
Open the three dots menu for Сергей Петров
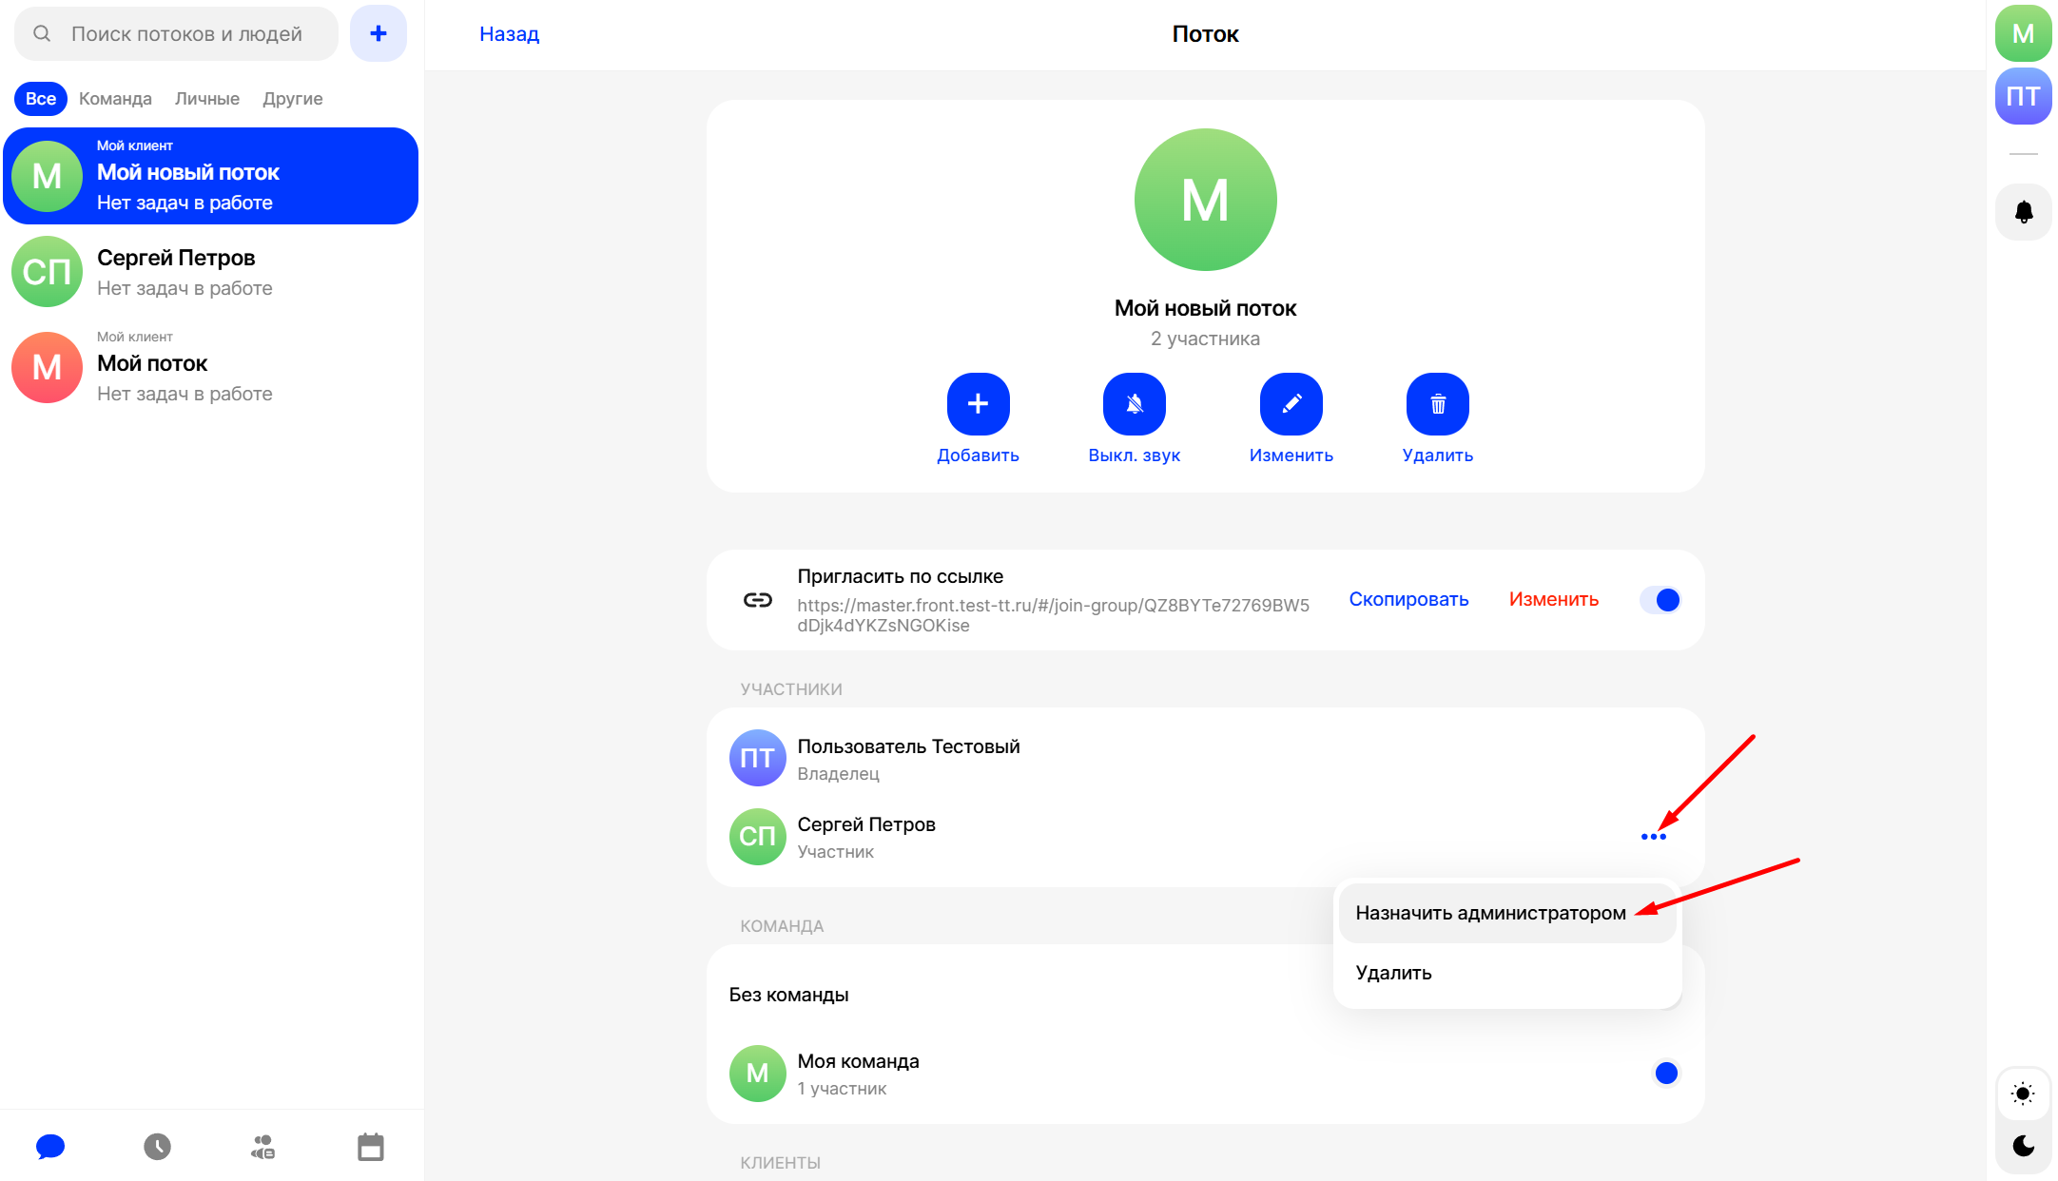1653,837
